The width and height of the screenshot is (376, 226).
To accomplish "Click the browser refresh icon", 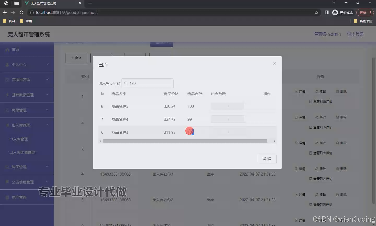I will pos(22,12).
